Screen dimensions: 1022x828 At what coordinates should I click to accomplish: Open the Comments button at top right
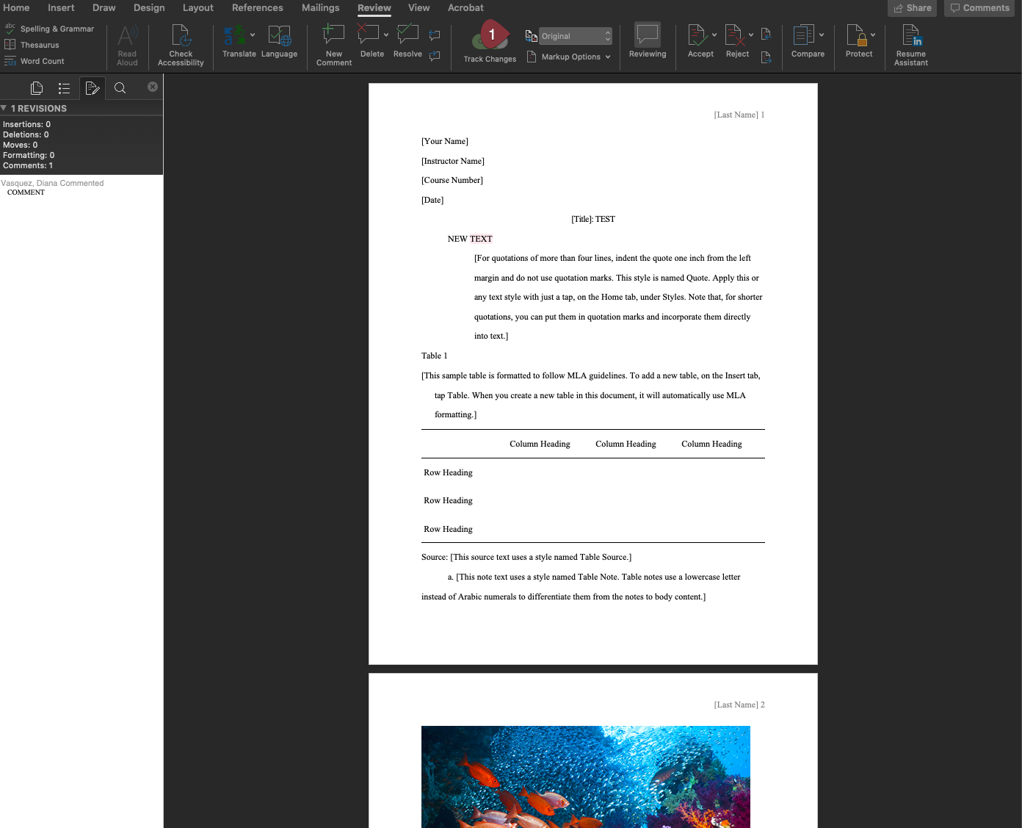pyautogui.click(x=979, y=8)
